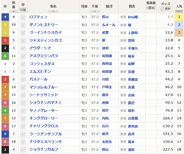Open horse page ゴーイントゥスカイ
This screenshot has width=184, height=154.
point(45,32)
